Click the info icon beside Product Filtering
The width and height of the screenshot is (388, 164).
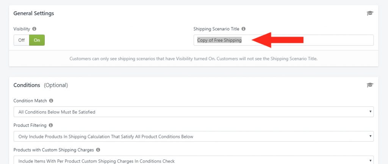coord(51,125)
